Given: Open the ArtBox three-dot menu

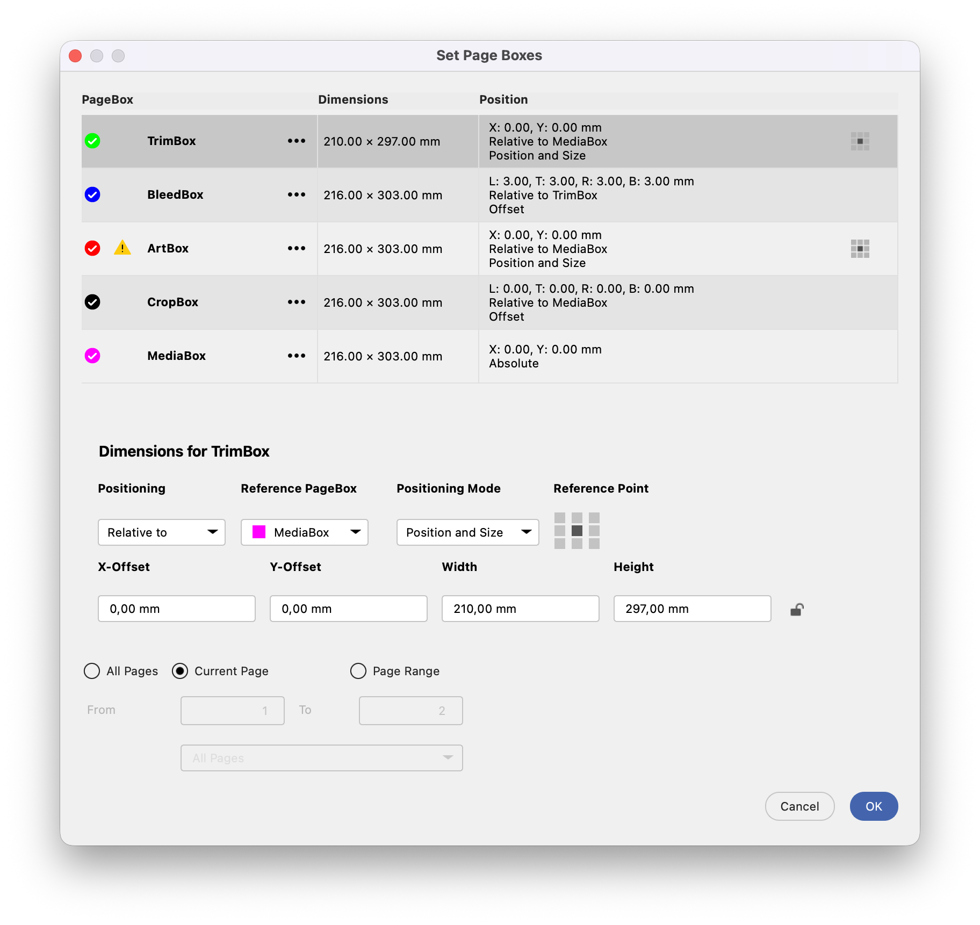Looking at the screenshot, I should pos(297,248).
